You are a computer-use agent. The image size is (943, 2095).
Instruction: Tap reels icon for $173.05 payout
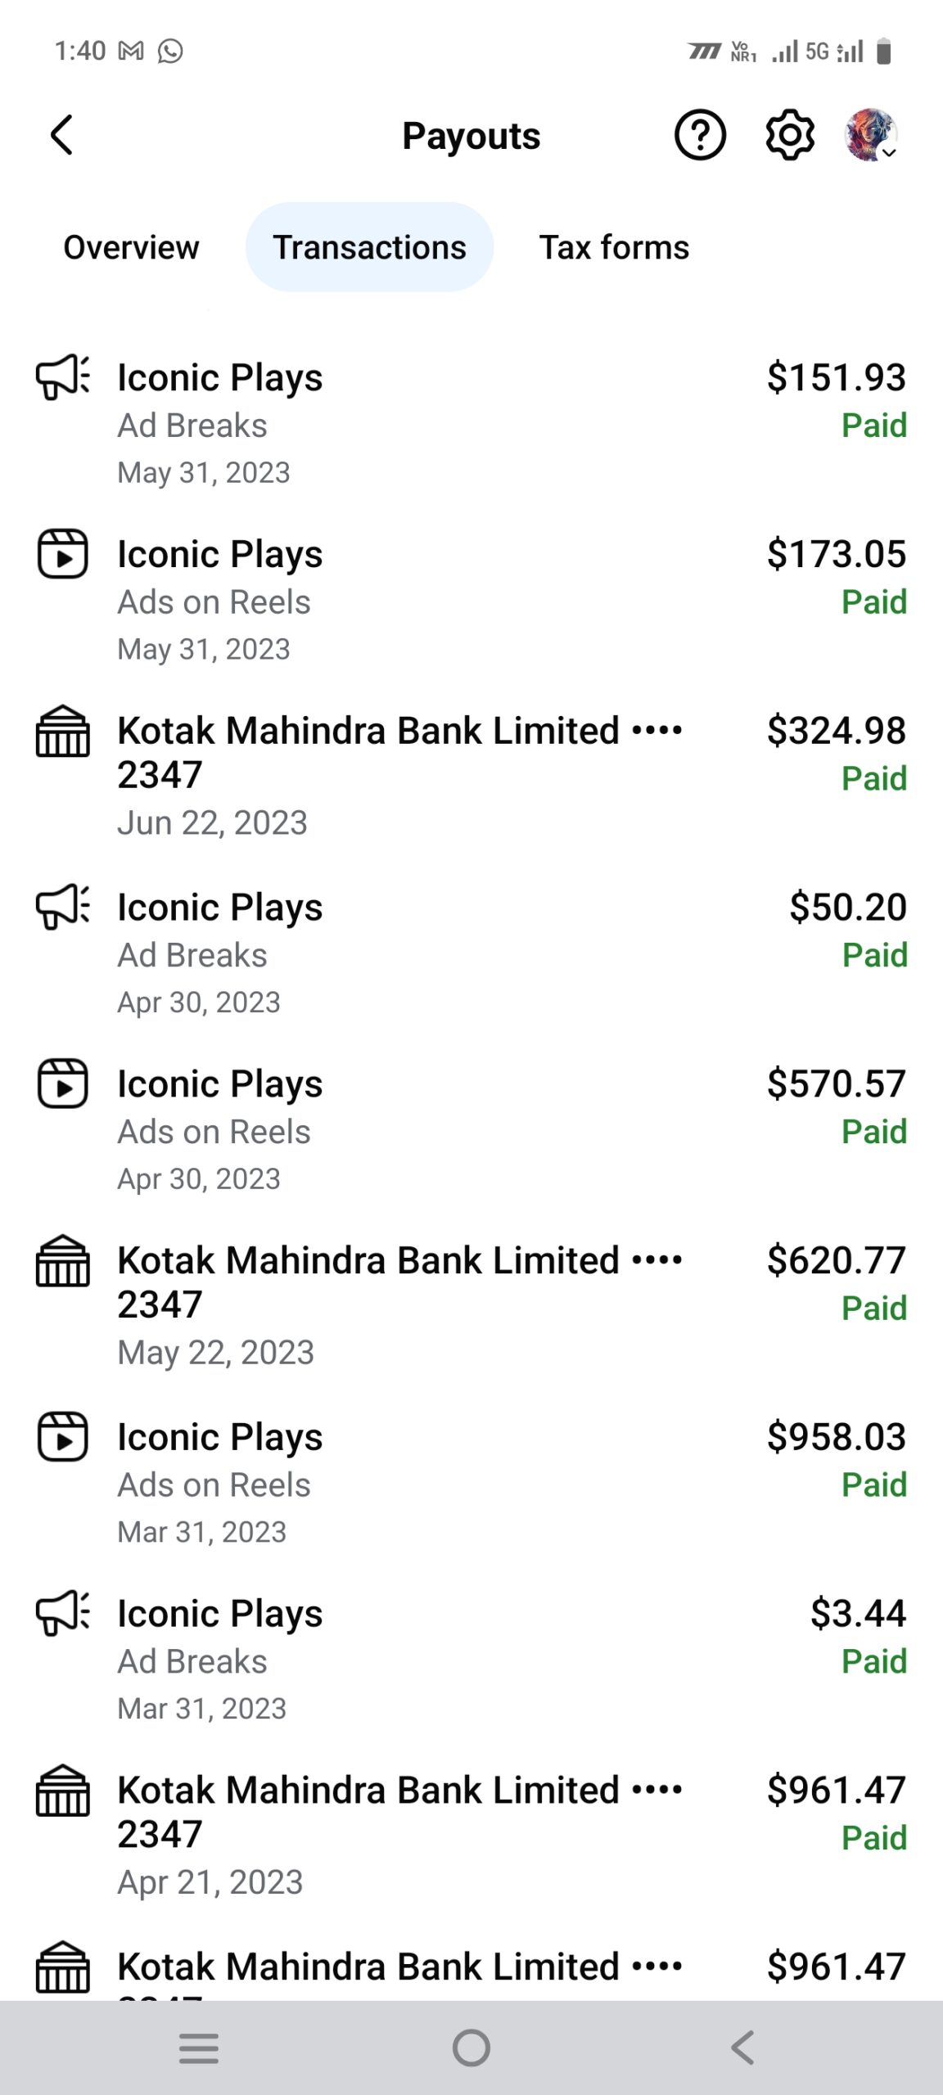point(63,554)
